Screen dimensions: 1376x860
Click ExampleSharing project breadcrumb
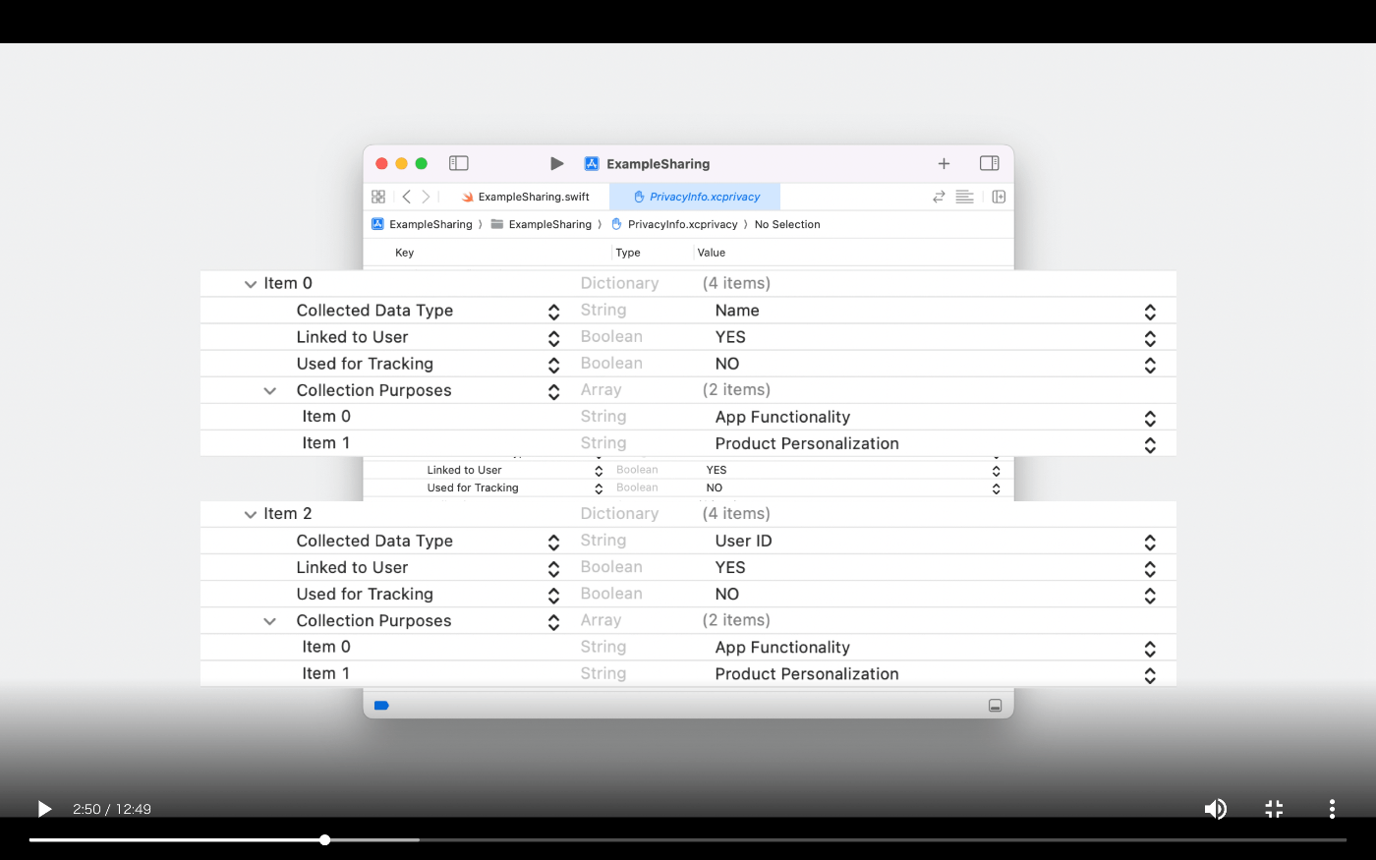423,224
